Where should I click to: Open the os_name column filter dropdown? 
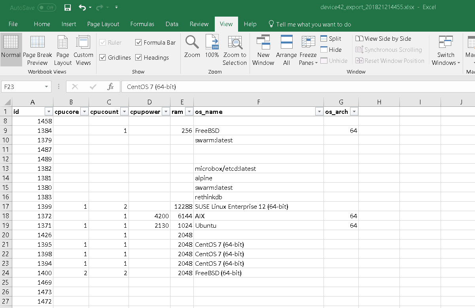point(319,112)
